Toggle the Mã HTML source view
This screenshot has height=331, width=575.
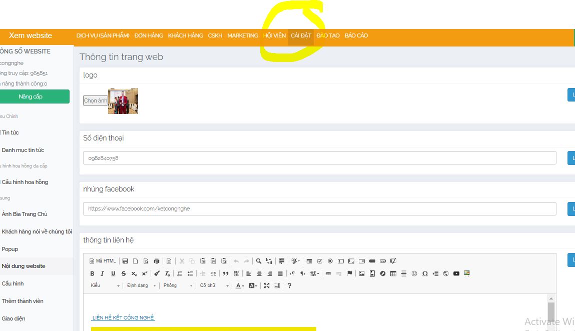point(103,261)
